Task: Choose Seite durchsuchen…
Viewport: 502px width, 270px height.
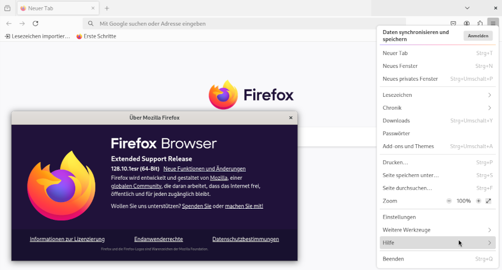Action: 438,188
